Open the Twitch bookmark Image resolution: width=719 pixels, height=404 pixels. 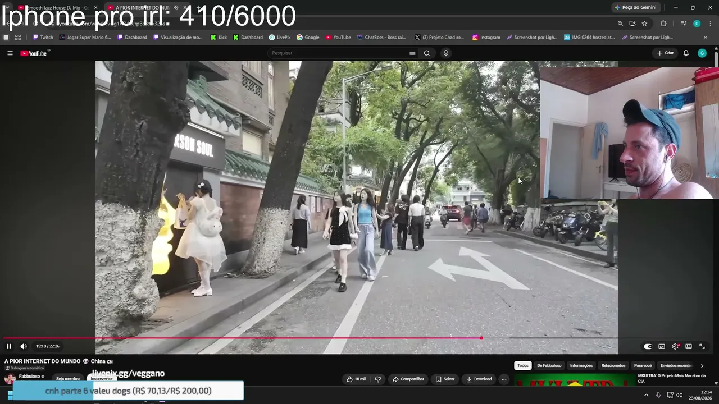pos(43,38)
